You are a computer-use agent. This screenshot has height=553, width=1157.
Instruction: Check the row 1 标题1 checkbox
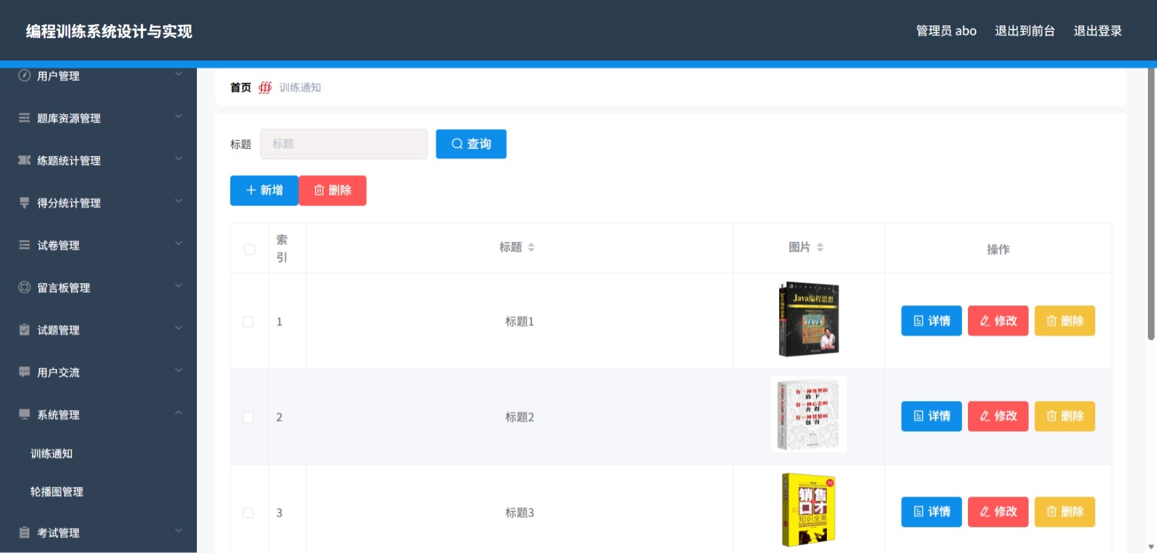pyautogui.click(x=248, y=322)
